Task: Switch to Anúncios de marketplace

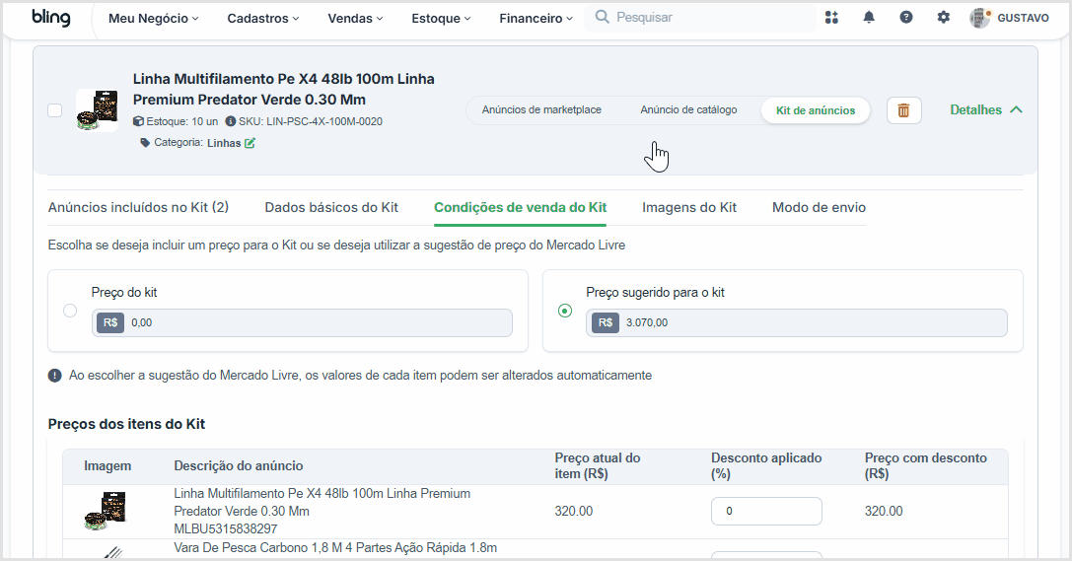Action: coord(541,110)
